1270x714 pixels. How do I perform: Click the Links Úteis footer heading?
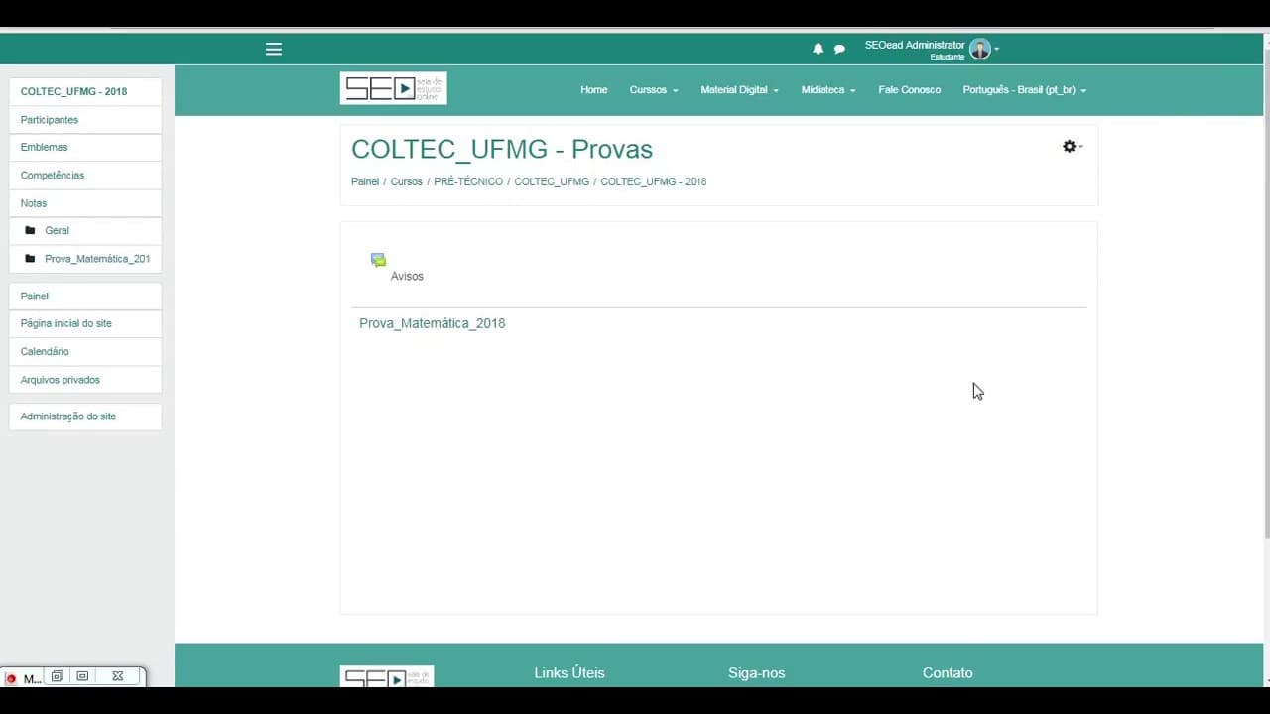pyautogui.click(x=569, y=672)
